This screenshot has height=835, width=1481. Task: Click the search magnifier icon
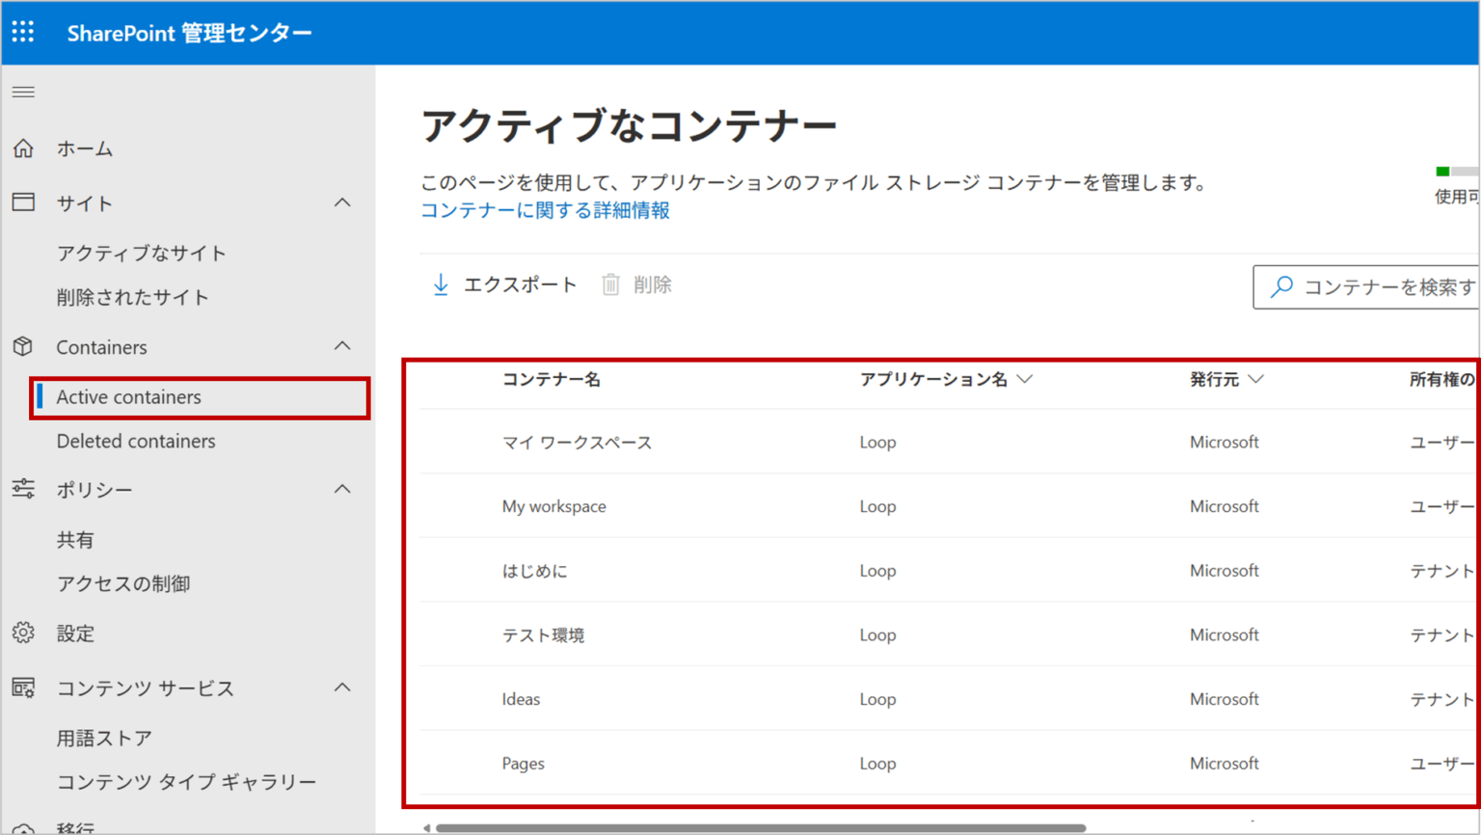(x=1281, y=286)
